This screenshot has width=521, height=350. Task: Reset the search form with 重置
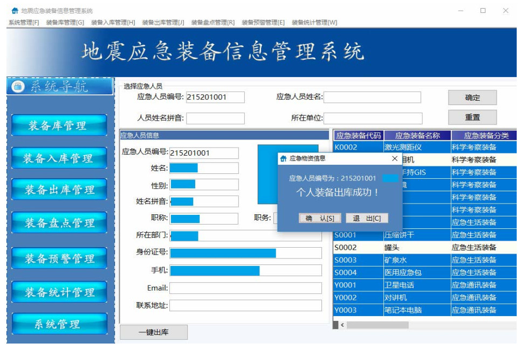(472, 117)
